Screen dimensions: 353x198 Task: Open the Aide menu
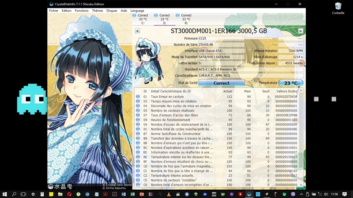(x=124, y=11)
